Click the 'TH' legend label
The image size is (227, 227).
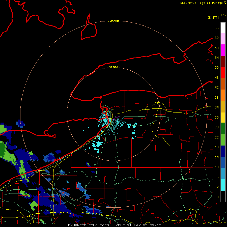pyautogui.click(x=217, y=197)
